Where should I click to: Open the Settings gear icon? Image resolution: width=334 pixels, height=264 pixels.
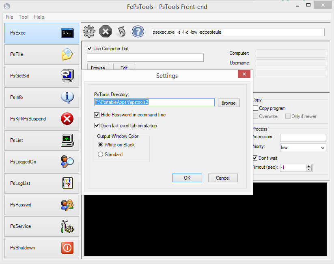(89, 31)
